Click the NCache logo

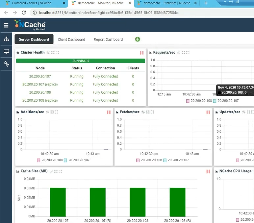click(x=30, y=25)
